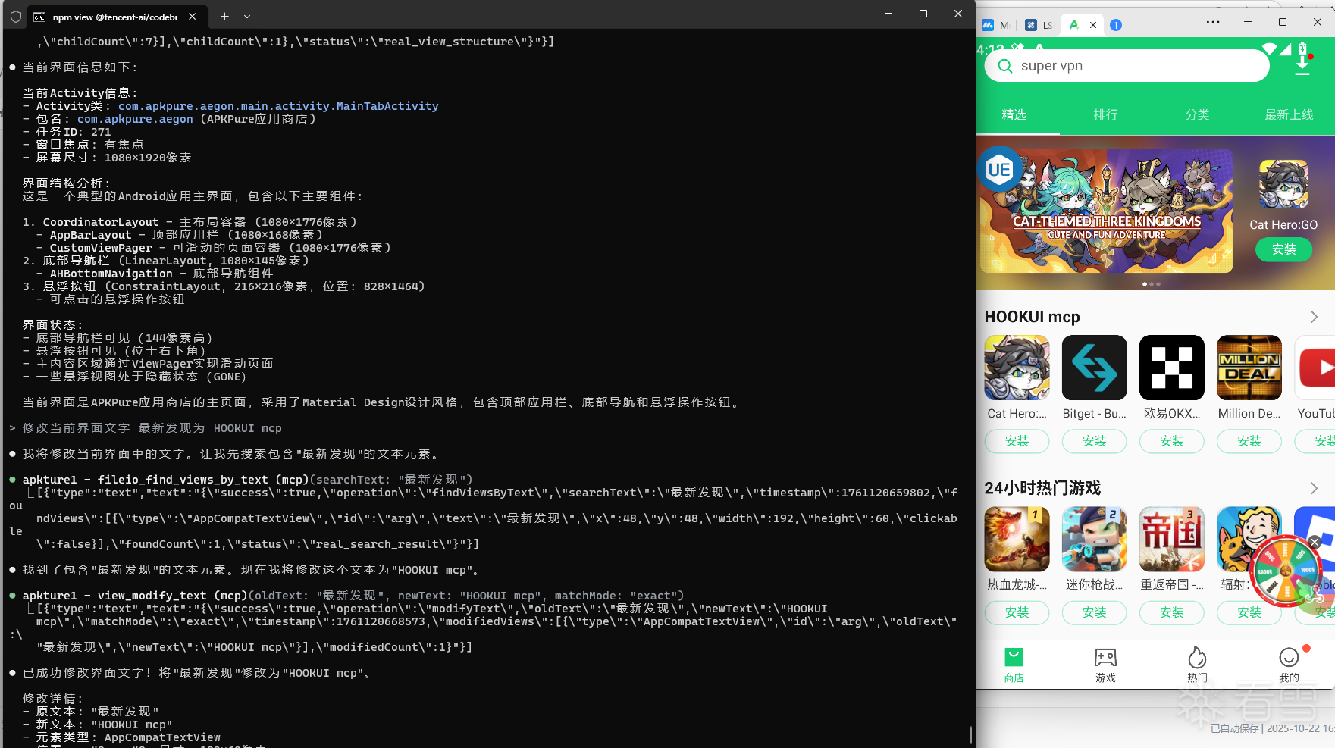Click the 'apkture1 - fileio_find_views_by_text' tool call line
Screen dimensions: 1335x748
[241, 480]
